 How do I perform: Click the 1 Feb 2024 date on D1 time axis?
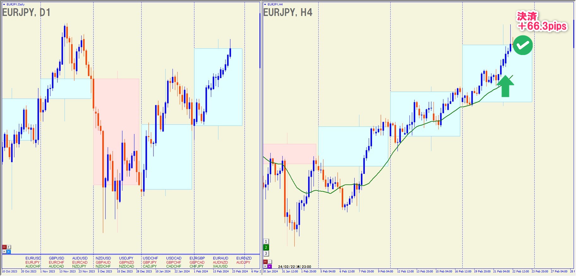point(201,272)
